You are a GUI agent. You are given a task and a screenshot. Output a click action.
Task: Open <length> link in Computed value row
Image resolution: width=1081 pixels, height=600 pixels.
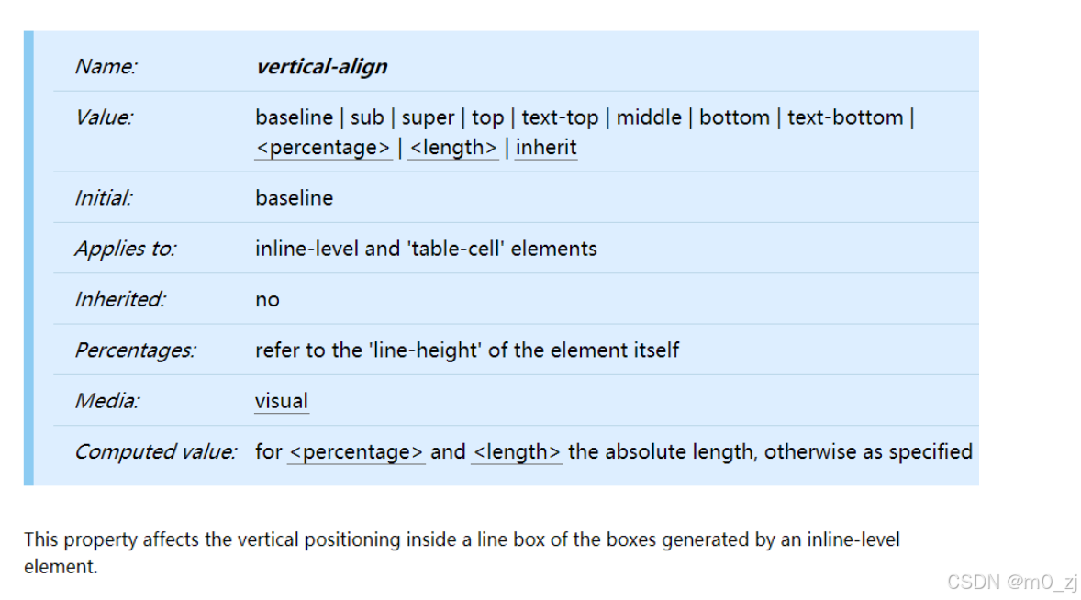click(517, 452)
